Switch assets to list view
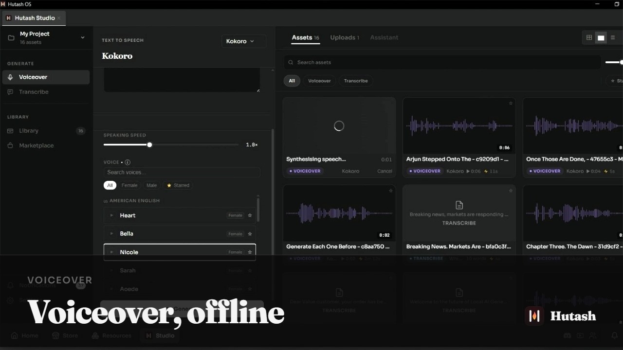The image size is (623, 350). (613, 37)
